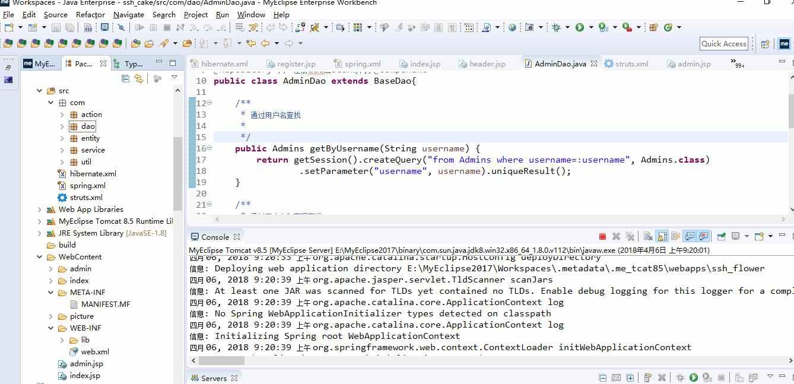Screen dimensions: 794x384
Task: Expand the action package
Action: (62, 115)
